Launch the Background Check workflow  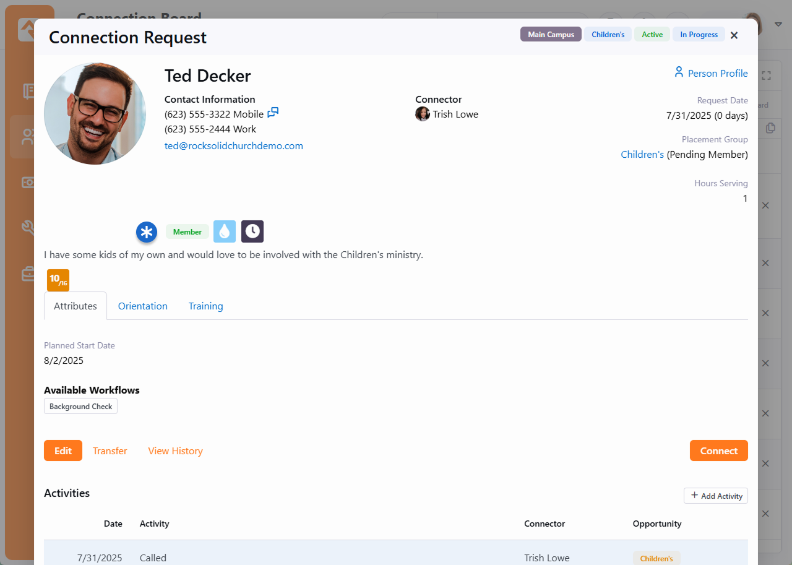click(80, 407)
